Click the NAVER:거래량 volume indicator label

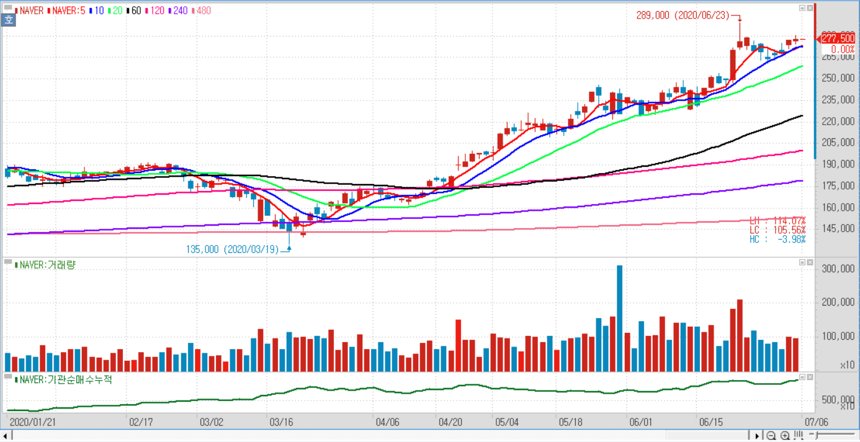pos(48,265)
